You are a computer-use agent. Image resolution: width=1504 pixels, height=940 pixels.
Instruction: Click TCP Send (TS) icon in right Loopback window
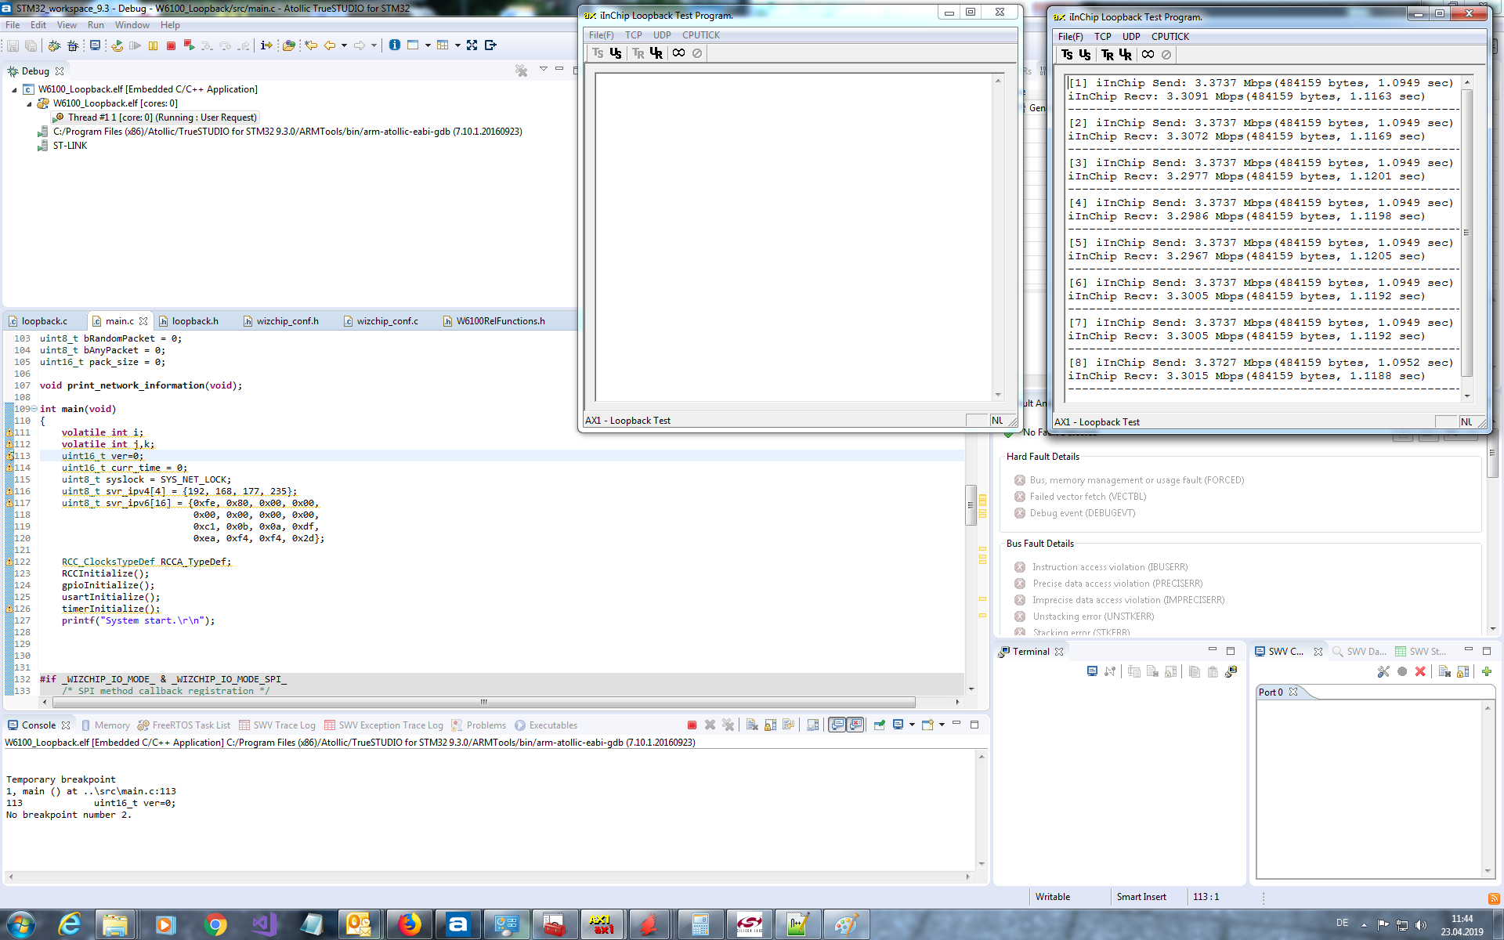1067,55
